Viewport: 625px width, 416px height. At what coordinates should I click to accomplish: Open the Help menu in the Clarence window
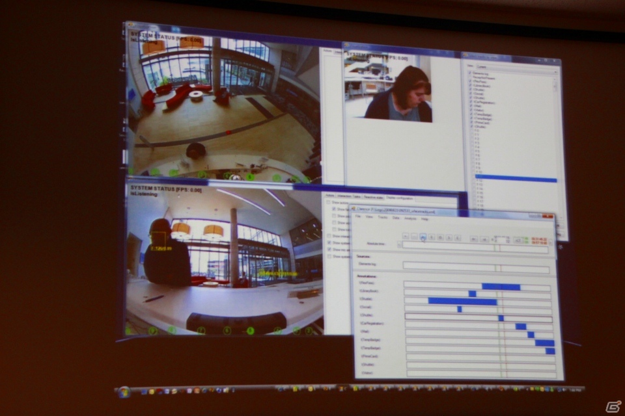tap(424, 219)
